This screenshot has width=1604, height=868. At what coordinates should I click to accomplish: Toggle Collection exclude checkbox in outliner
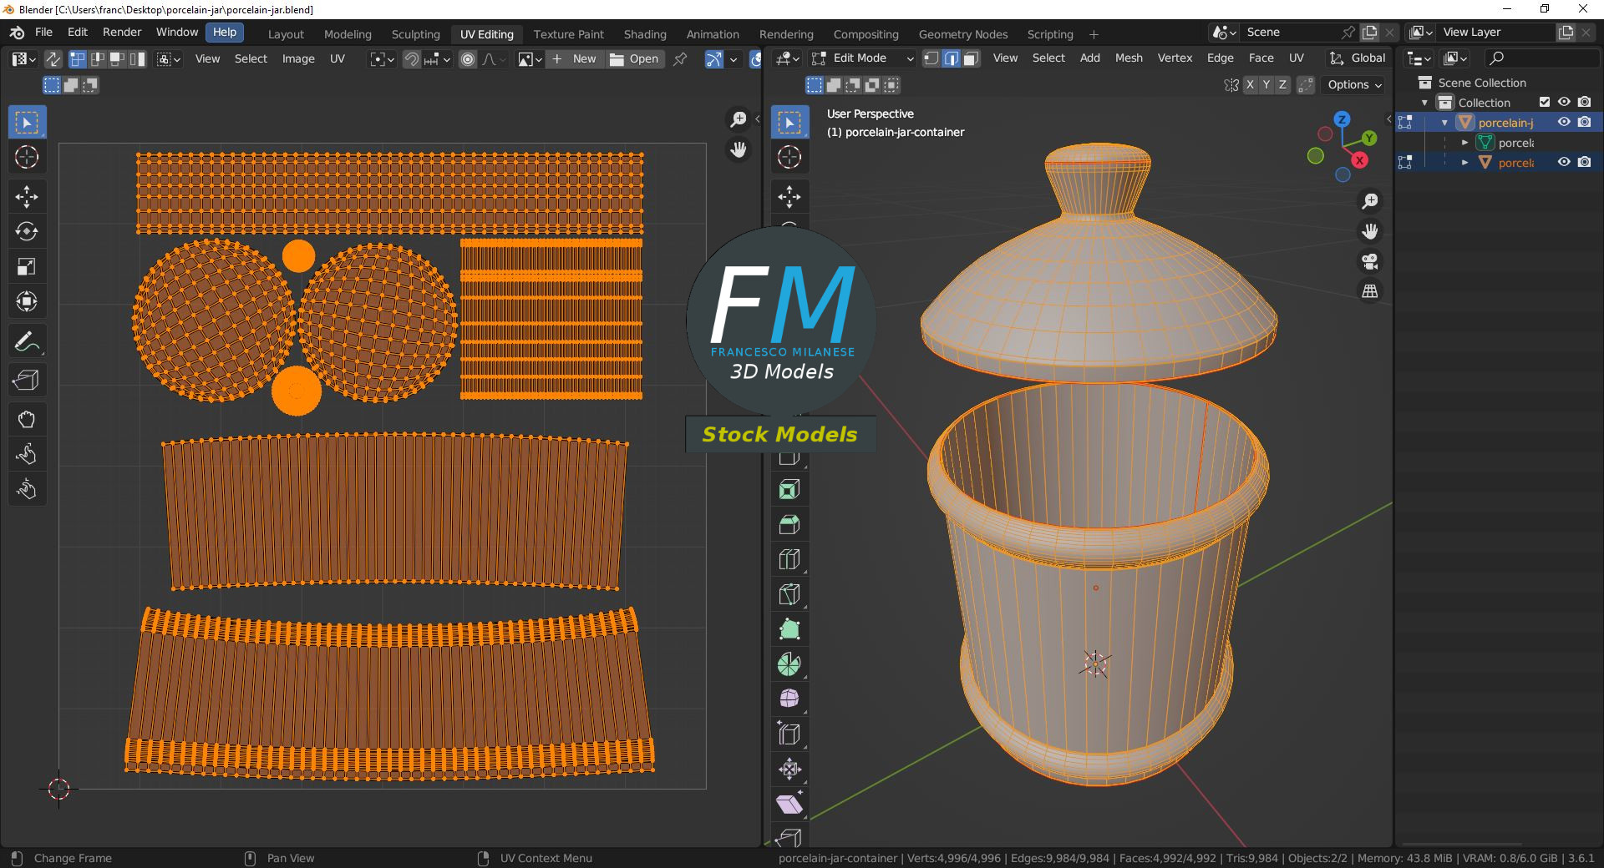[x=1545, y=102]
